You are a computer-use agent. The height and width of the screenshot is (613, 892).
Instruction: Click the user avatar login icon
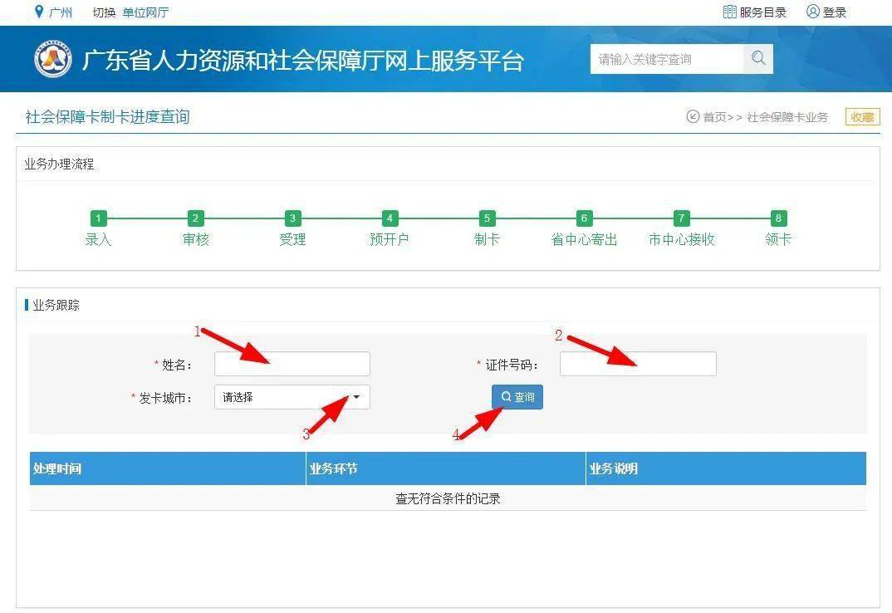[x=813, y=12]
